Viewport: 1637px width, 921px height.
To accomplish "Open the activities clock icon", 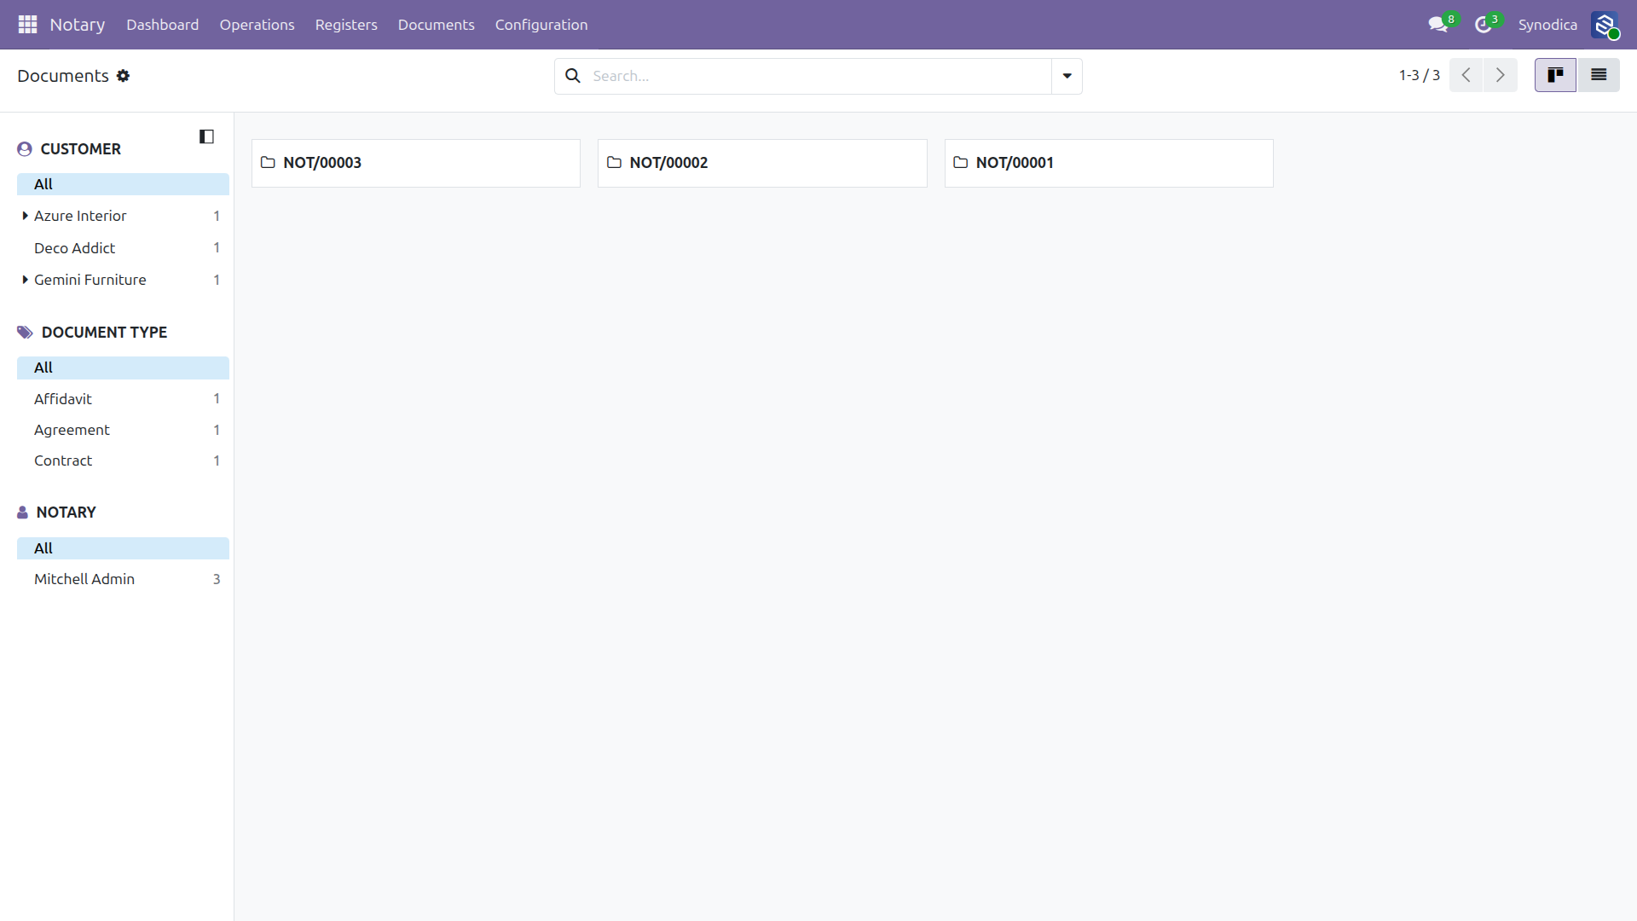I will (x=1484, y=25).
